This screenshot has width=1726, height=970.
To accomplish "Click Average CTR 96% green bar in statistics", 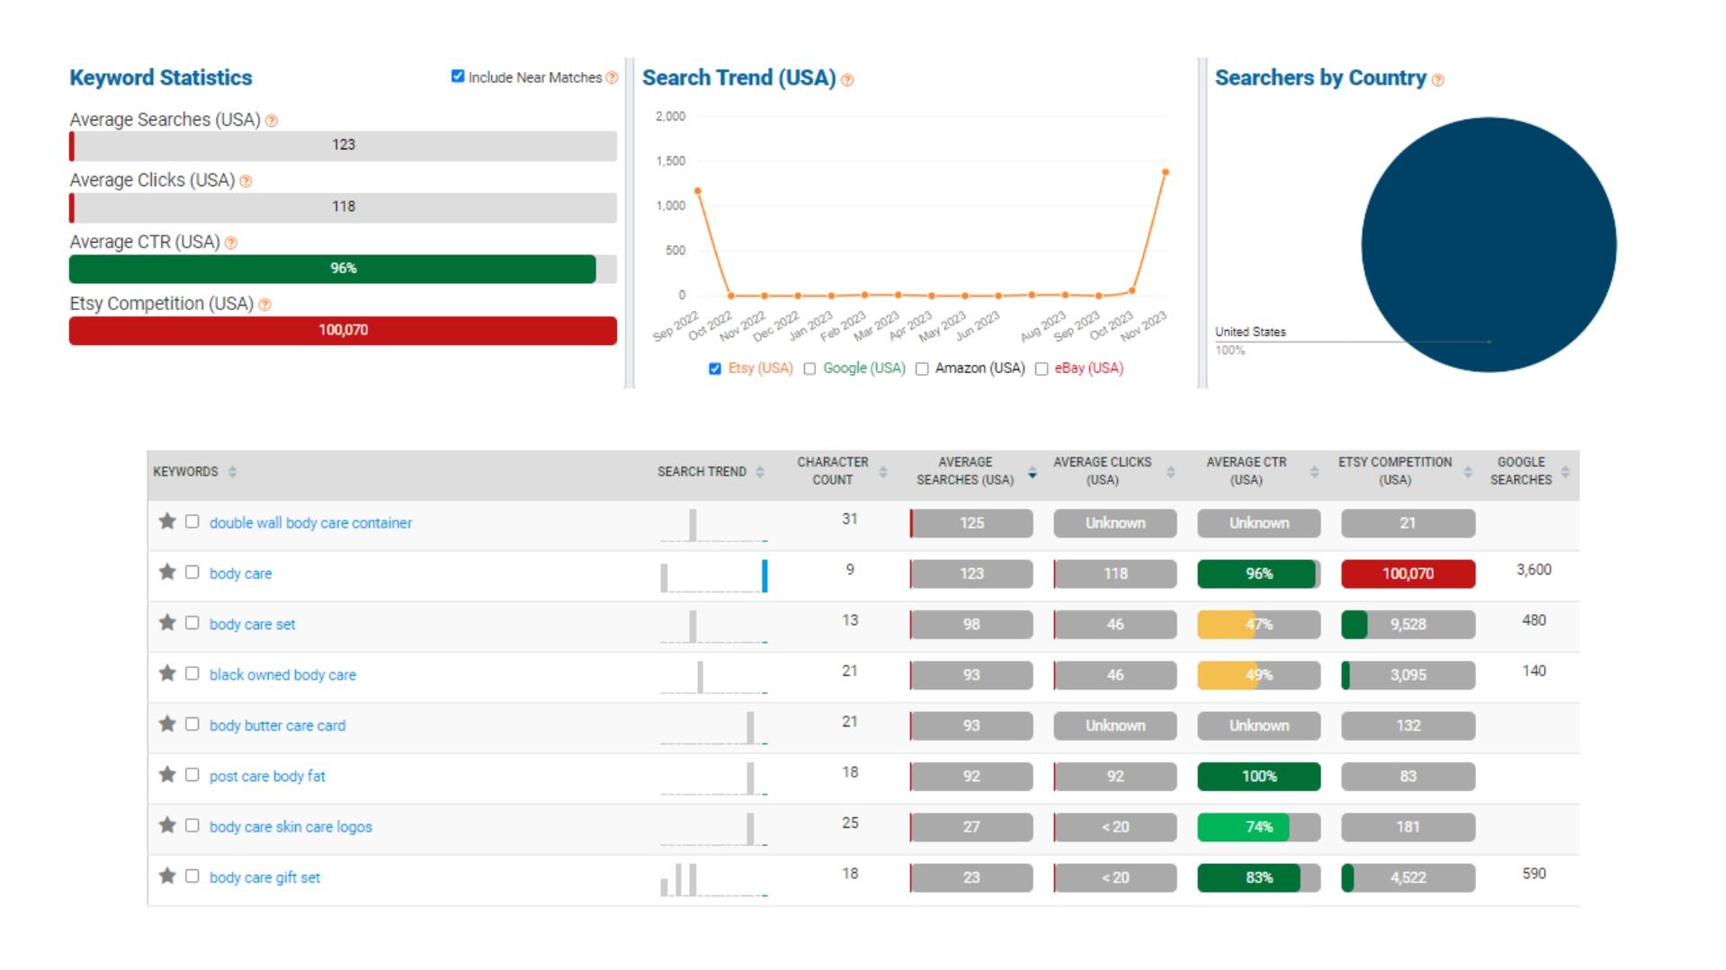I will pos(333,269).
